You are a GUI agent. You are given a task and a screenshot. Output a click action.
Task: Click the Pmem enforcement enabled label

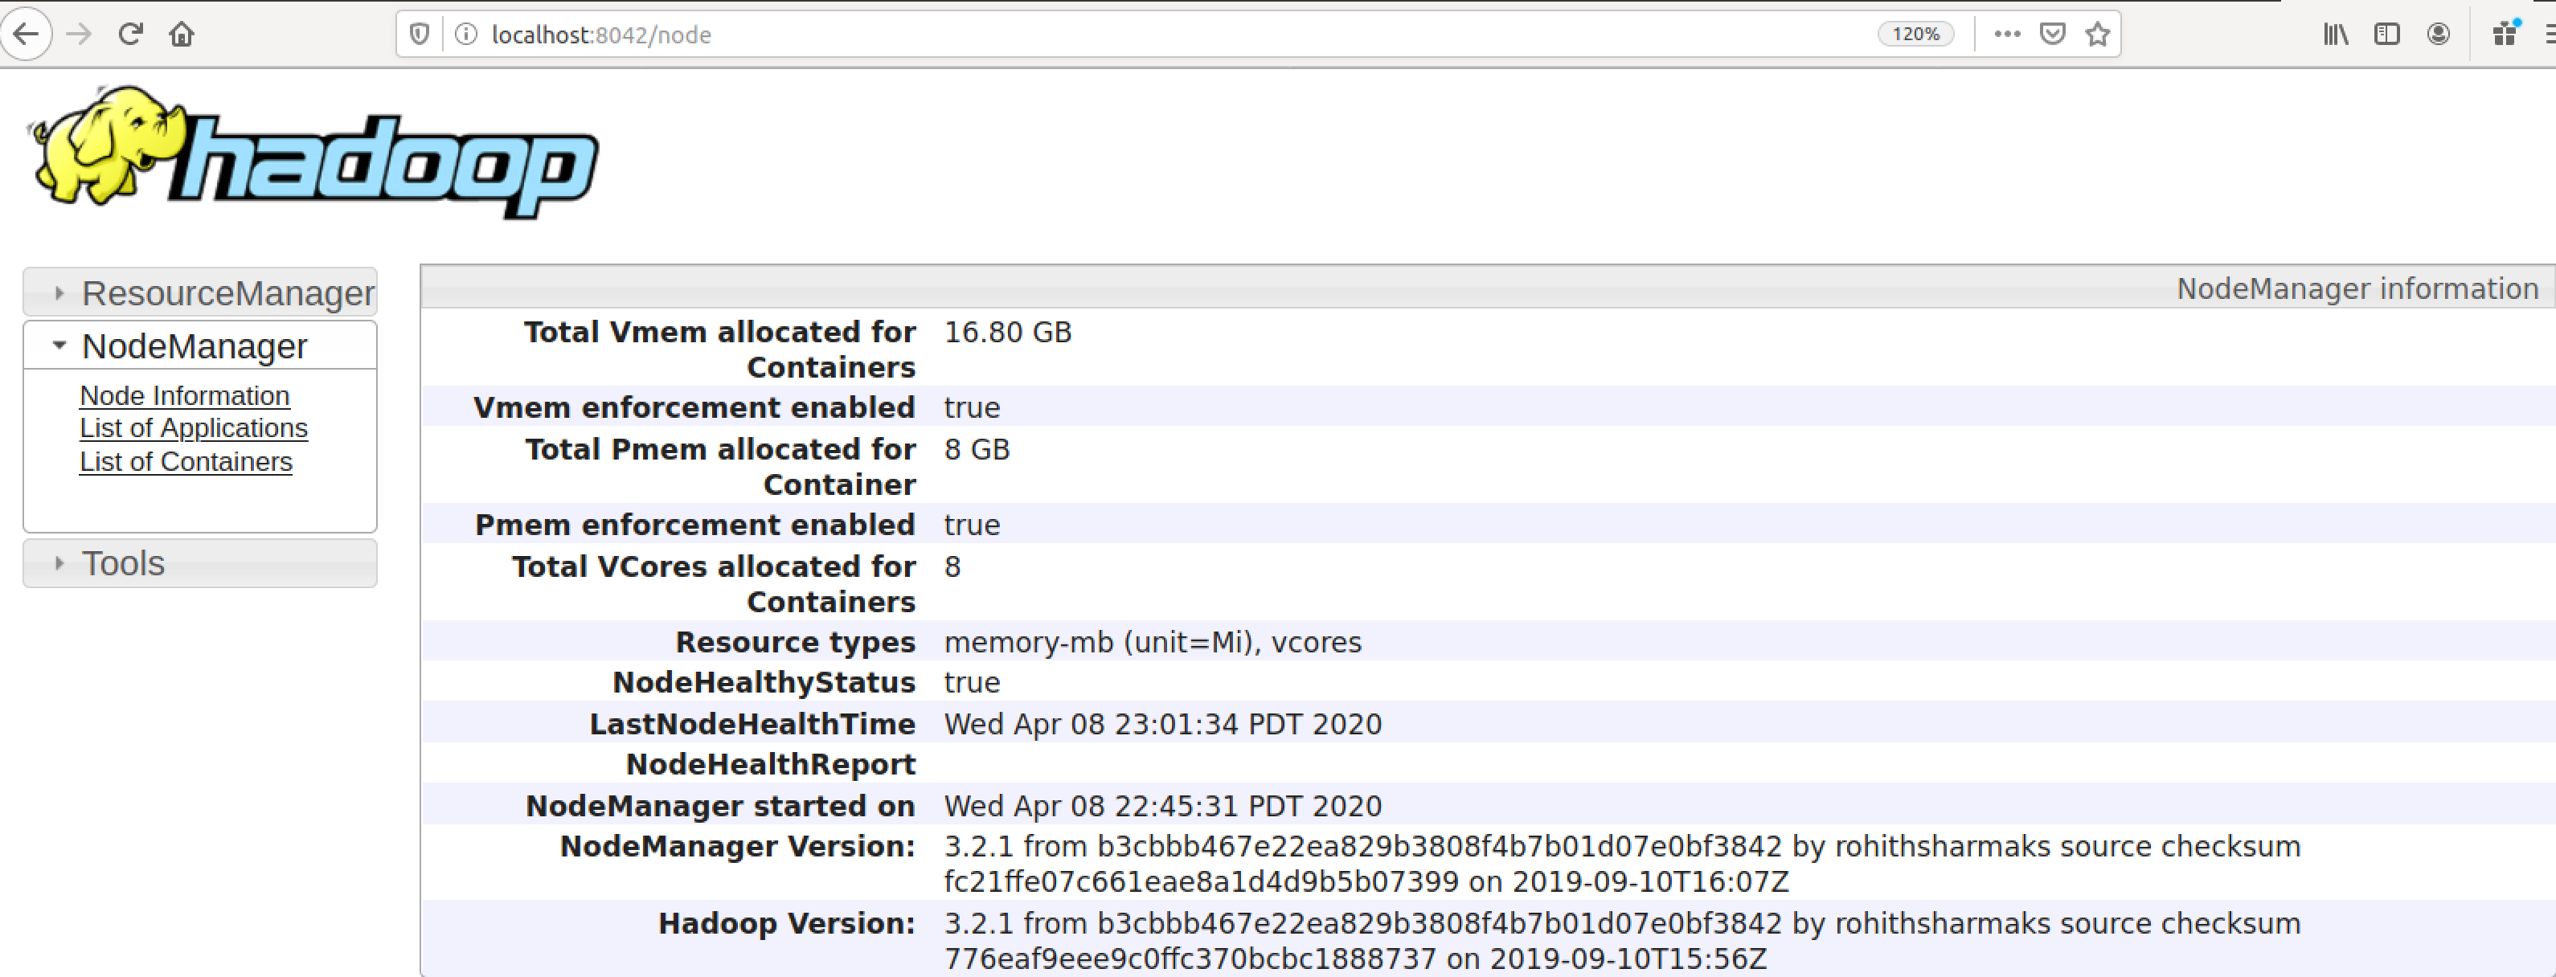pos(694,525)
